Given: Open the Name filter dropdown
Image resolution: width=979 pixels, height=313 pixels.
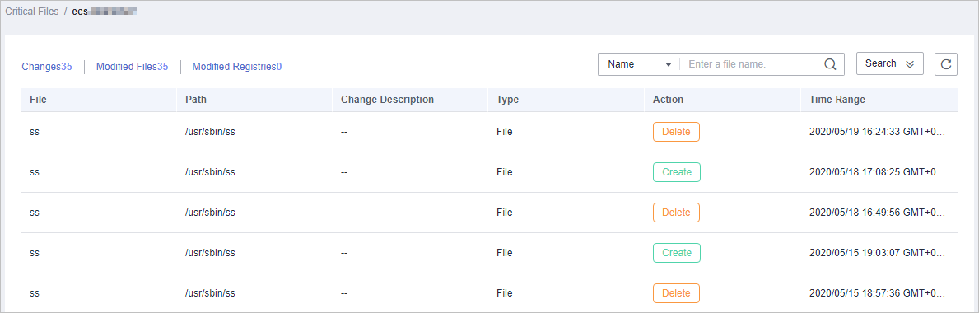Looking at the screenshot, I should [639, 64].
